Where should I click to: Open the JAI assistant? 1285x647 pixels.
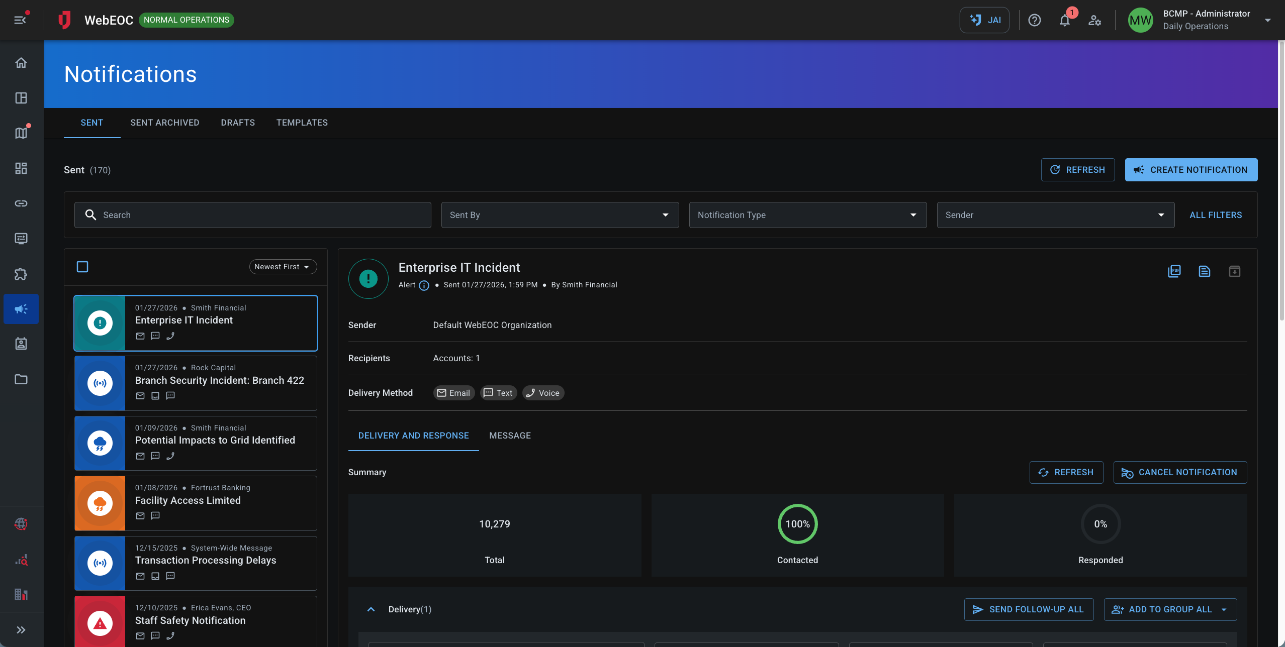coord(984,20)
